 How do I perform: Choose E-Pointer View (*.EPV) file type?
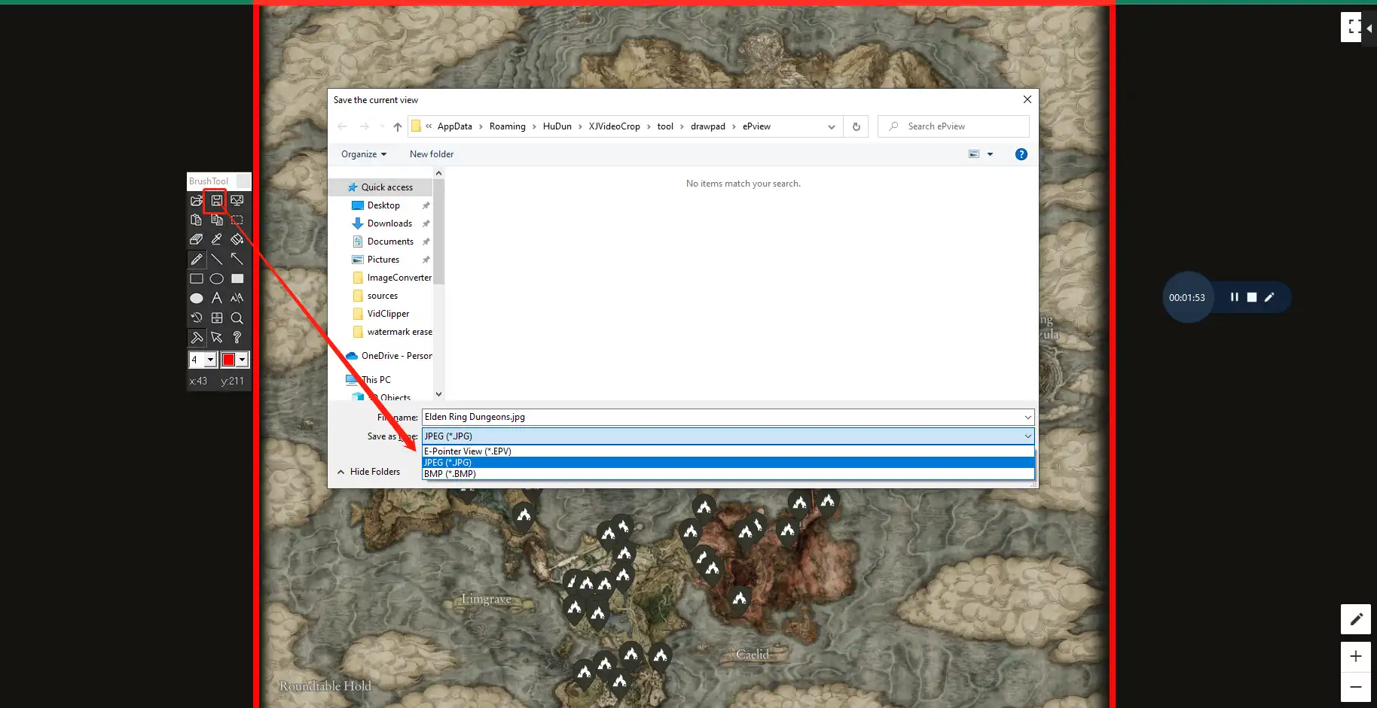[x=728, y=451]
